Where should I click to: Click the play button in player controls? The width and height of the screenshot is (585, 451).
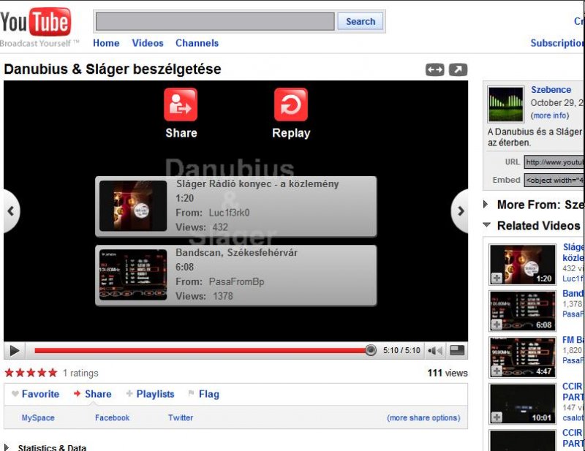pyautogui.click(x=15, y=351)
